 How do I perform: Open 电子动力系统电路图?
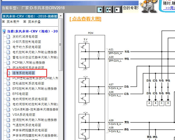[x=27, y=47]
